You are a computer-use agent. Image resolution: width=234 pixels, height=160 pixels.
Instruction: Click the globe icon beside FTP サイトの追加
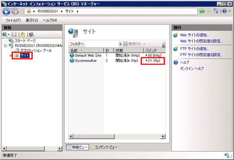pyautogui.click(x=176, y=49)
